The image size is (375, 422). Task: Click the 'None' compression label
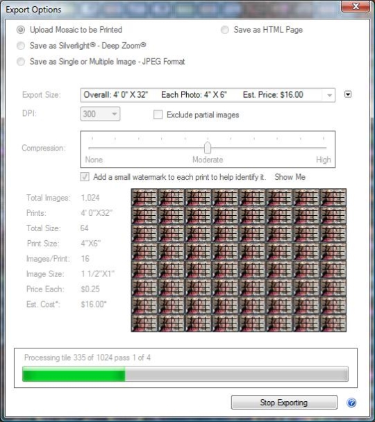coord(94,160)
